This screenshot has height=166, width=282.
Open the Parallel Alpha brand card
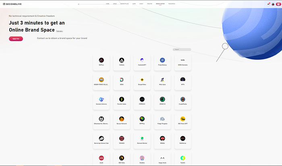tap(122, 102)
